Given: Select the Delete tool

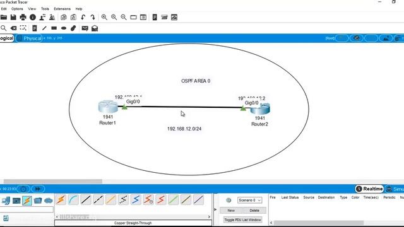Looking at the screenshot, I should tap(13, 28).
